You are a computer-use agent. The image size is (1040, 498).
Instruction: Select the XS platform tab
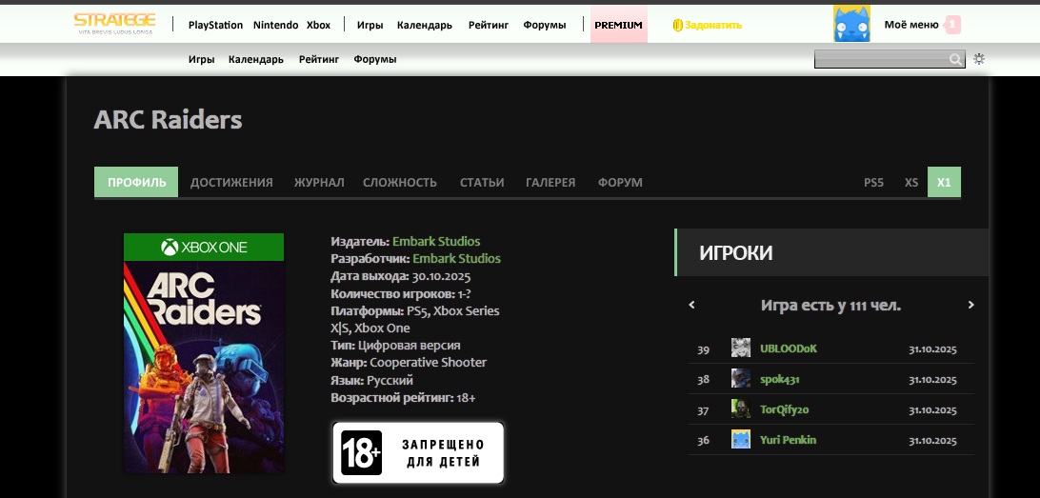(x=911, y=183)
